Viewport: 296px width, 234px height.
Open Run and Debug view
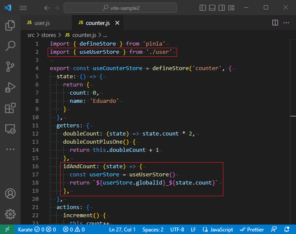click(x=10, y=87)
